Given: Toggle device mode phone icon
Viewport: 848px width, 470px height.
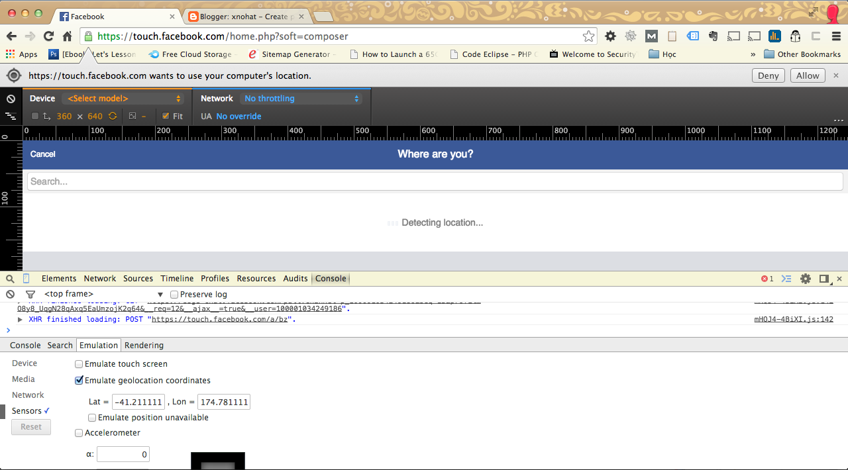Looking at the screenshot, I should [x=26, y=279].
